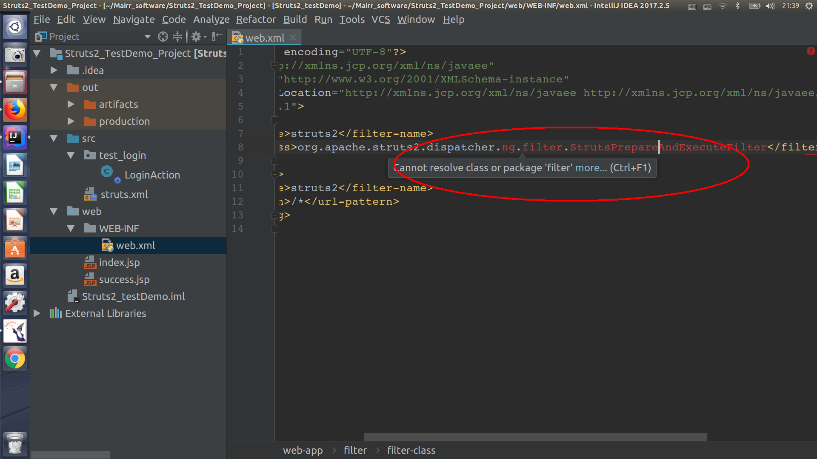Open Project panel settings gear
Viewport: 817px width, 459px height.
tap(198, 37)
